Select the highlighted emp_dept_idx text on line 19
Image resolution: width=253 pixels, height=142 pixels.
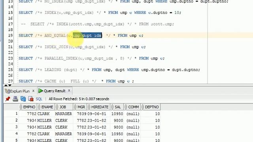(x=87, y=35)
